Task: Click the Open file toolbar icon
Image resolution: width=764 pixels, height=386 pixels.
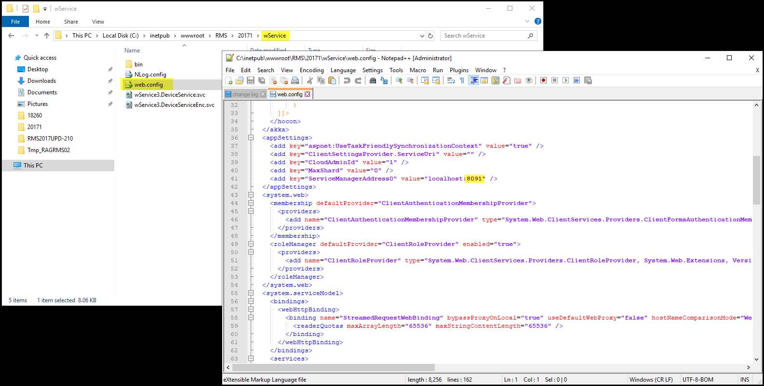Action: tap(239, 80)
